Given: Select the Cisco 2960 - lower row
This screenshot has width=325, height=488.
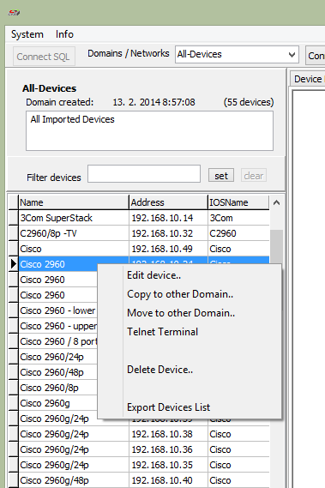Looking at the screenshot, I should tap(58, 310).
